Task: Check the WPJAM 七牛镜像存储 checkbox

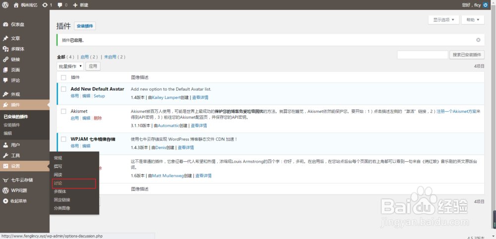Action: (63, 139)
